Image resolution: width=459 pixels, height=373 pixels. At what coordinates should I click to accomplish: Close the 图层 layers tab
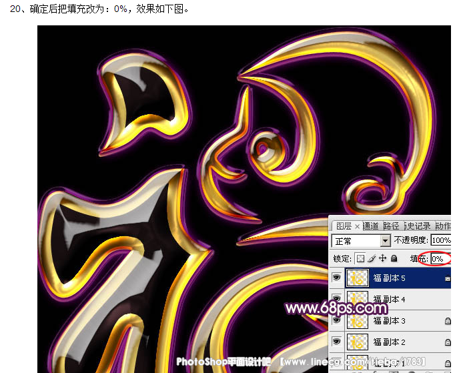pos(357,226)
